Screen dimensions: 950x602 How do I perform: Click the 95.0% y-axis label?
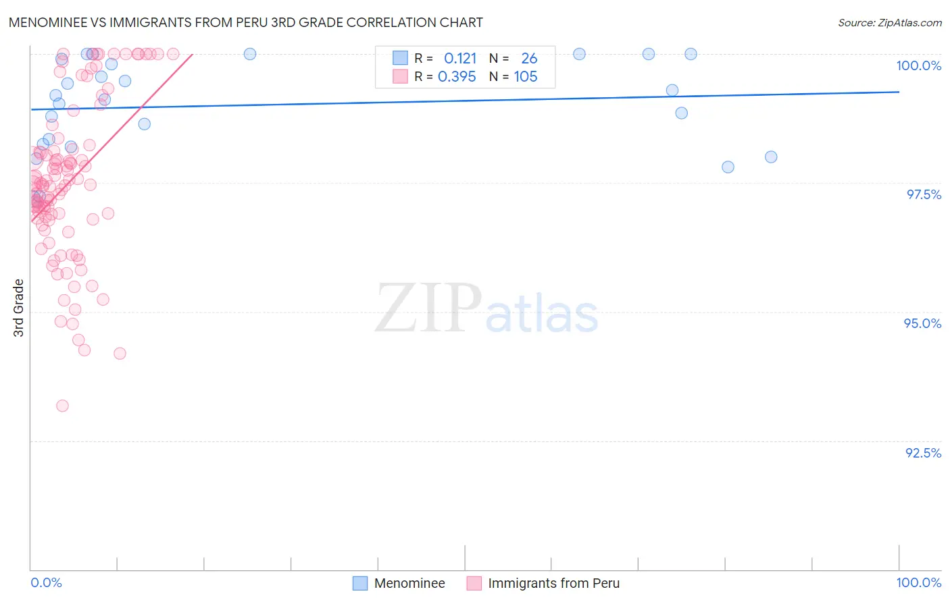(x=922, y=323)
